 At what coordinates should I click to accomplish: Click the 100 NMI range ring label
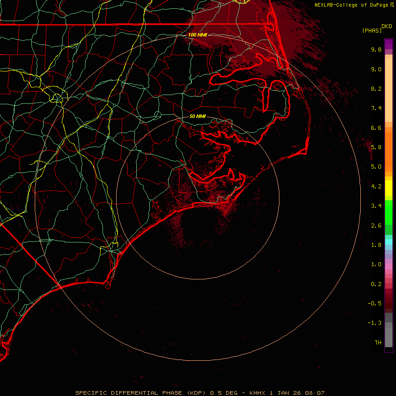(198, 35)
